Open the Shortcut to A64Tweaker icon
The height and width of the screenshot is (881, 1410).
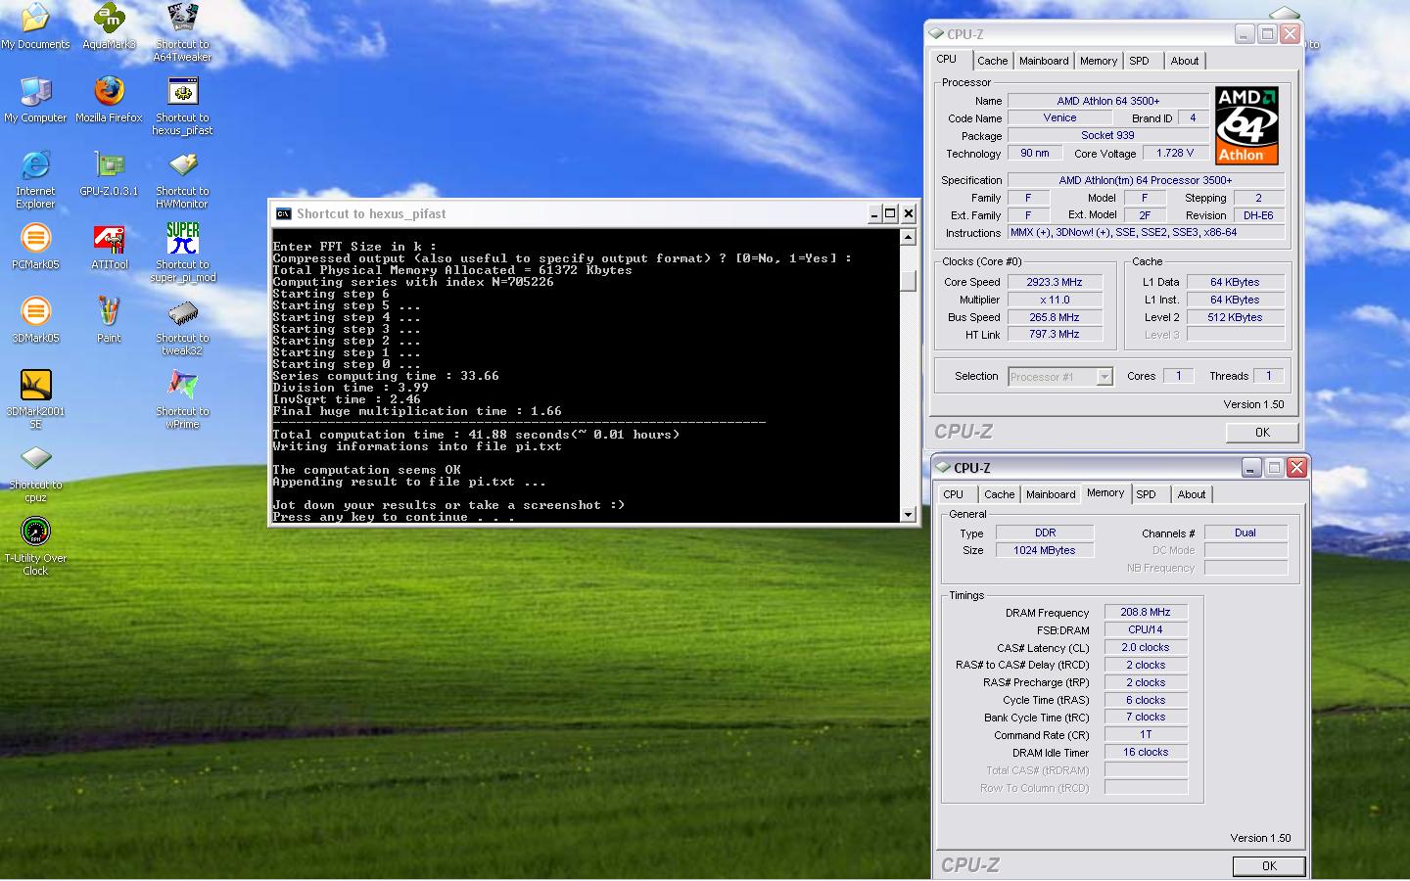(182, 32)
